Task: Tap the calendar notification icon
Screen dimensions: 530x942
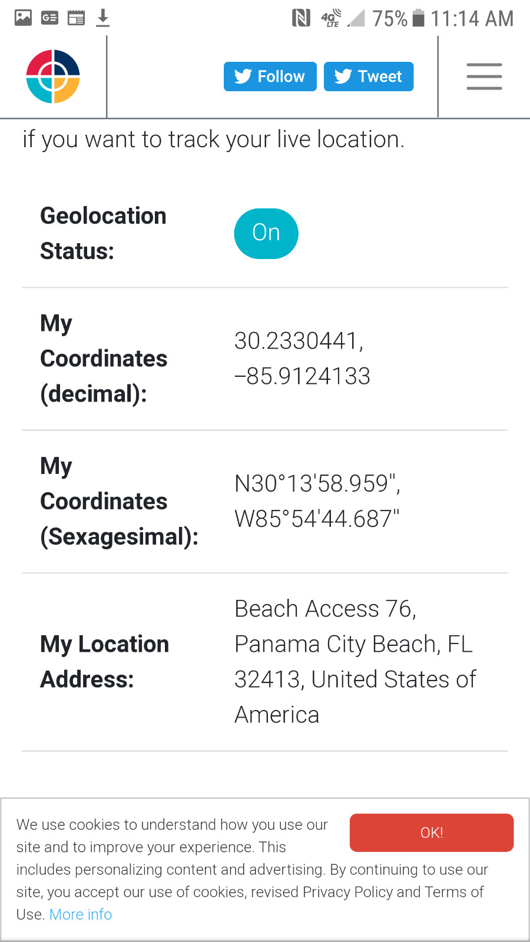Action: pos(76,18)
